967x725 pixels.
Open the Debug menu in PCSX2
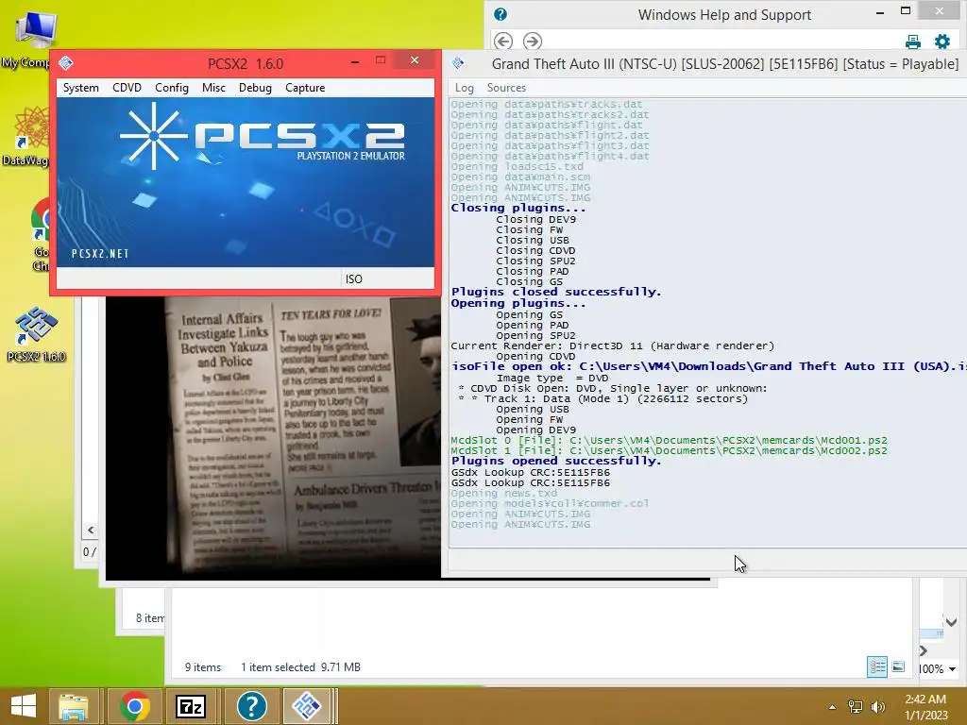click(255, 88)
